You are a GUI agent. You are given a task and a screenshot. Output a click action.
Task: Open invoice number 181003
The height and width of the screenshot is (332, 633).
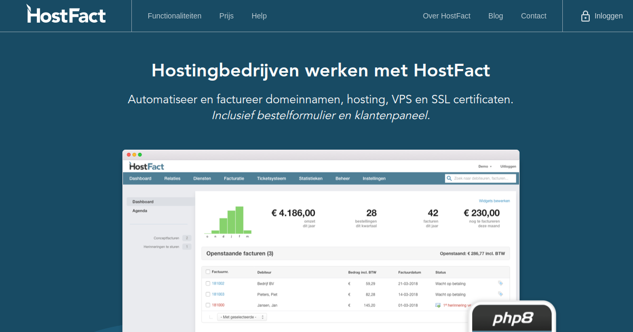point(218,295)
